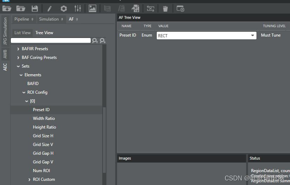
Task: Click the save disk icon
Action: pos(35,8)
